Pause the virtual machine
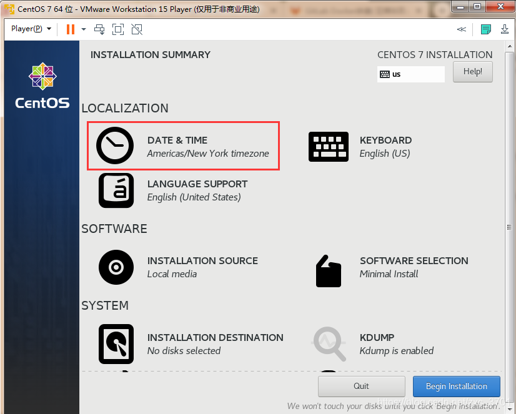516x414 pixels. 71,29
